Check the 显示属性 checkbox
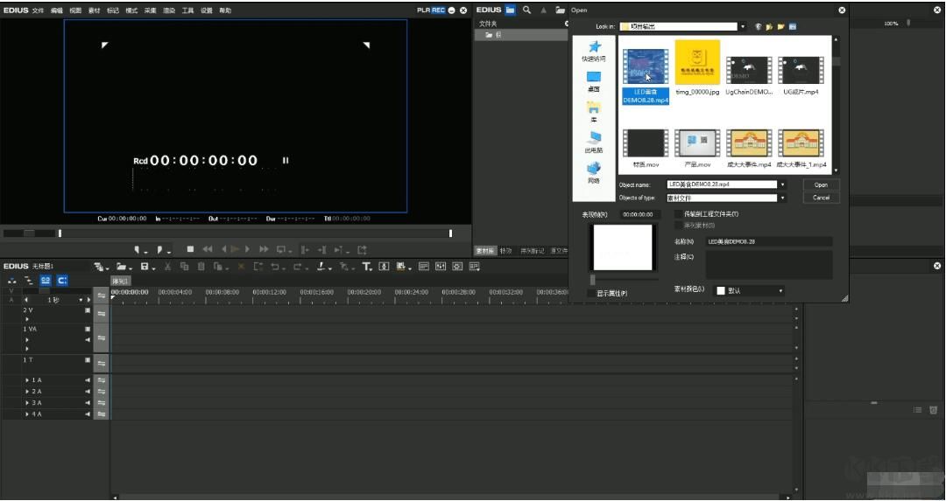 pos(591,293)
